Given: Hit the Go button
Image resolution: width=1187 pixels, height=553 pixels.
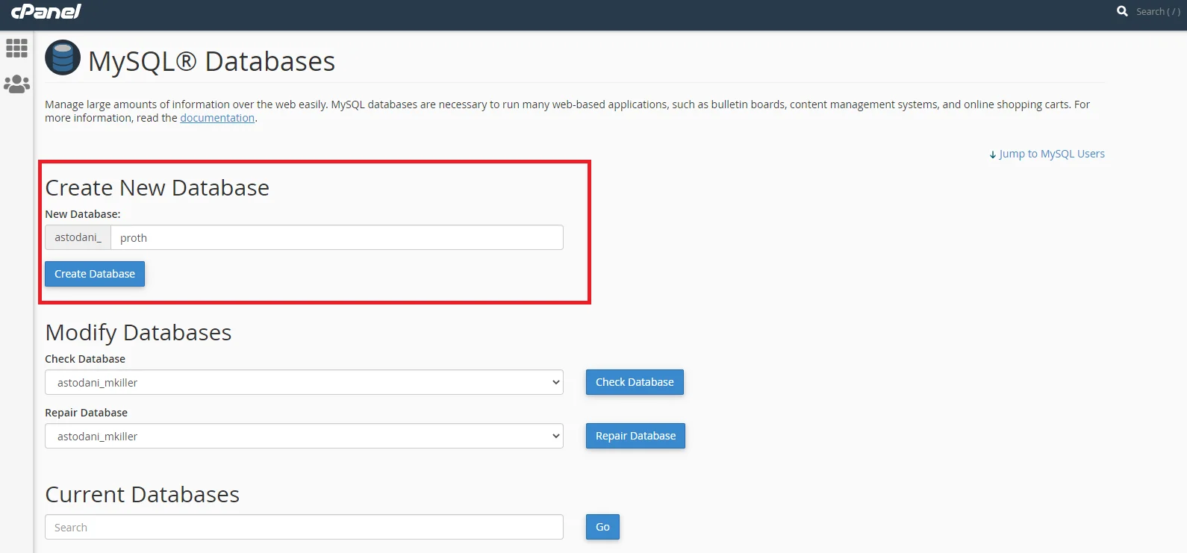Looking at the screenshot, I should (x=602, y=527).
